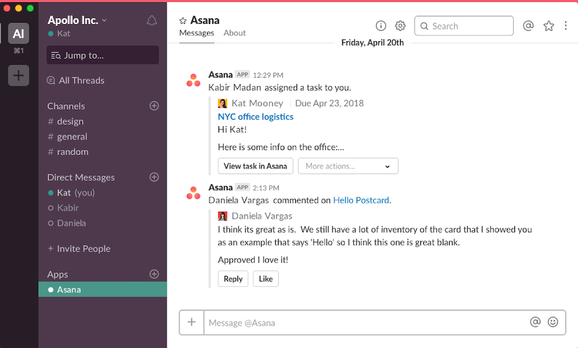Click the 2:13 PM message timestamp
Viewport: 578px width, 348px height.
[x=266, y=188]
